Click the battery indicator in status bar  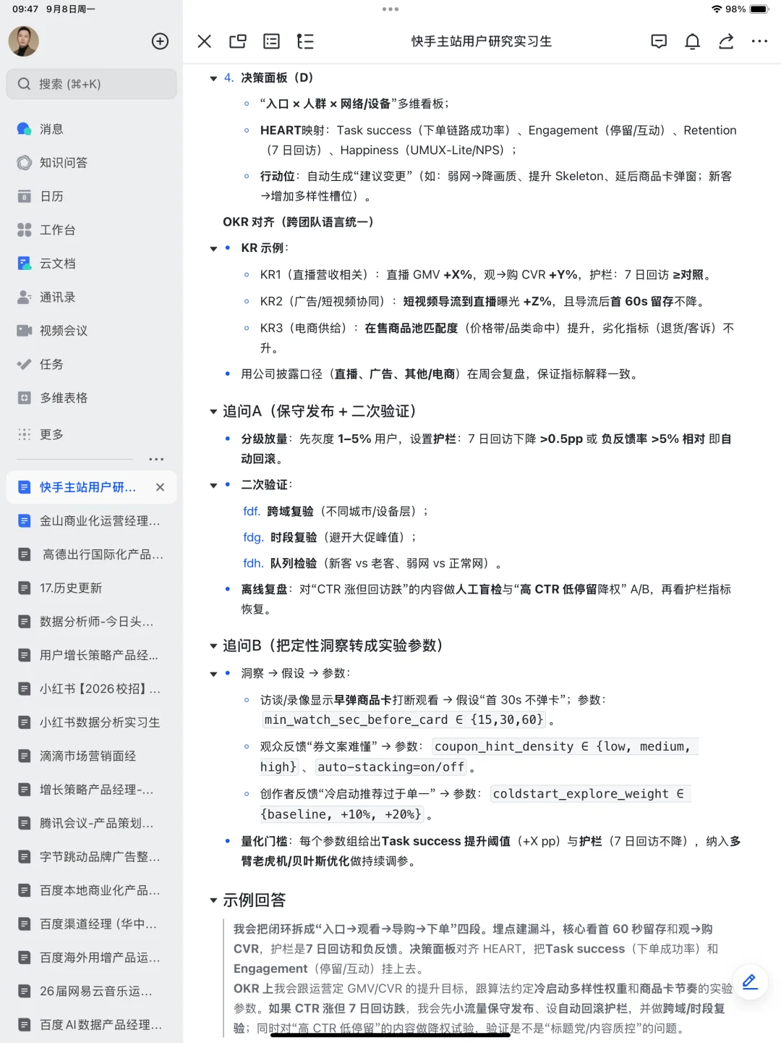pyautogui.click(x=759, y=9)
